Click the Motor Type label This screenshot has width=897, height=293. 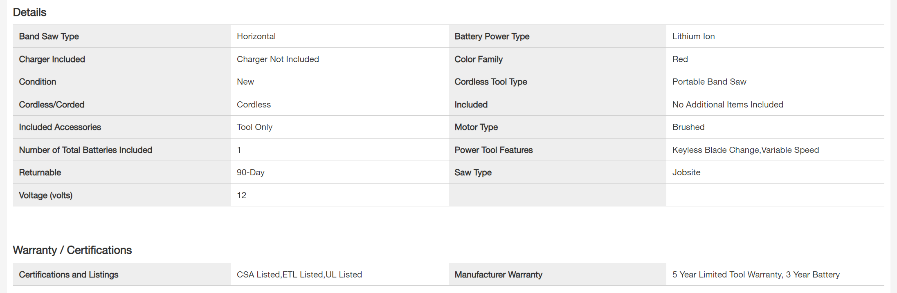(476, 127)
